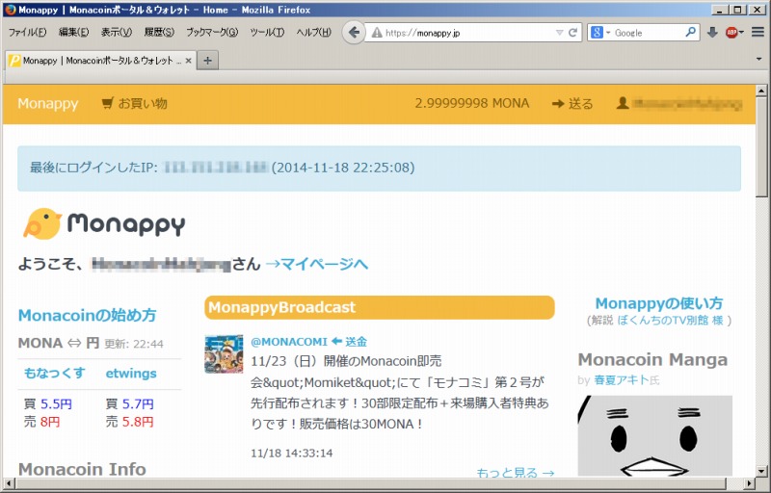771x493 pixels.
Task: Click the vertical scrollbar thumb
Action: click(761, 146)
